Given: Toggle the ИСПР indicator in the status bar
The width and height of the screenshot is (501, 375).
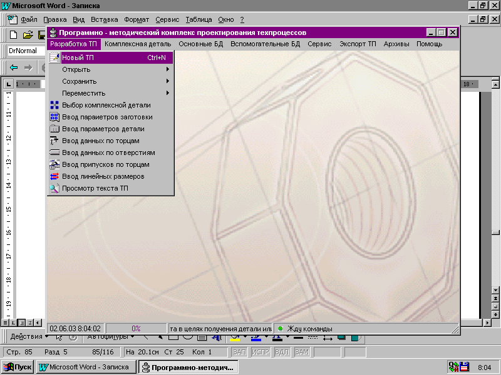Looking at the screenshot, I should [x=260, y=352].
